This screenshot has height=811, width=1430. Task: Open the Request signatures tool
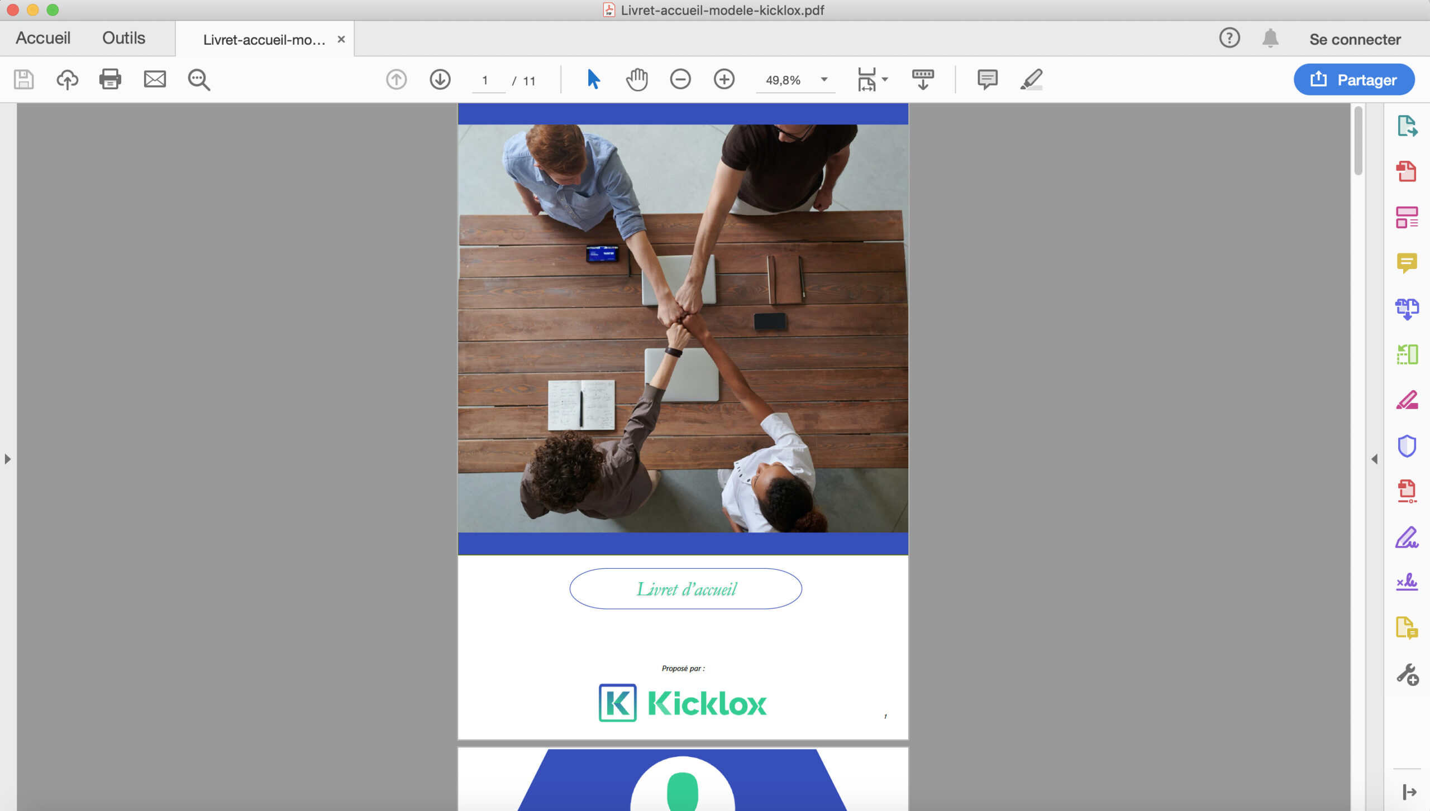(1407, 582)
